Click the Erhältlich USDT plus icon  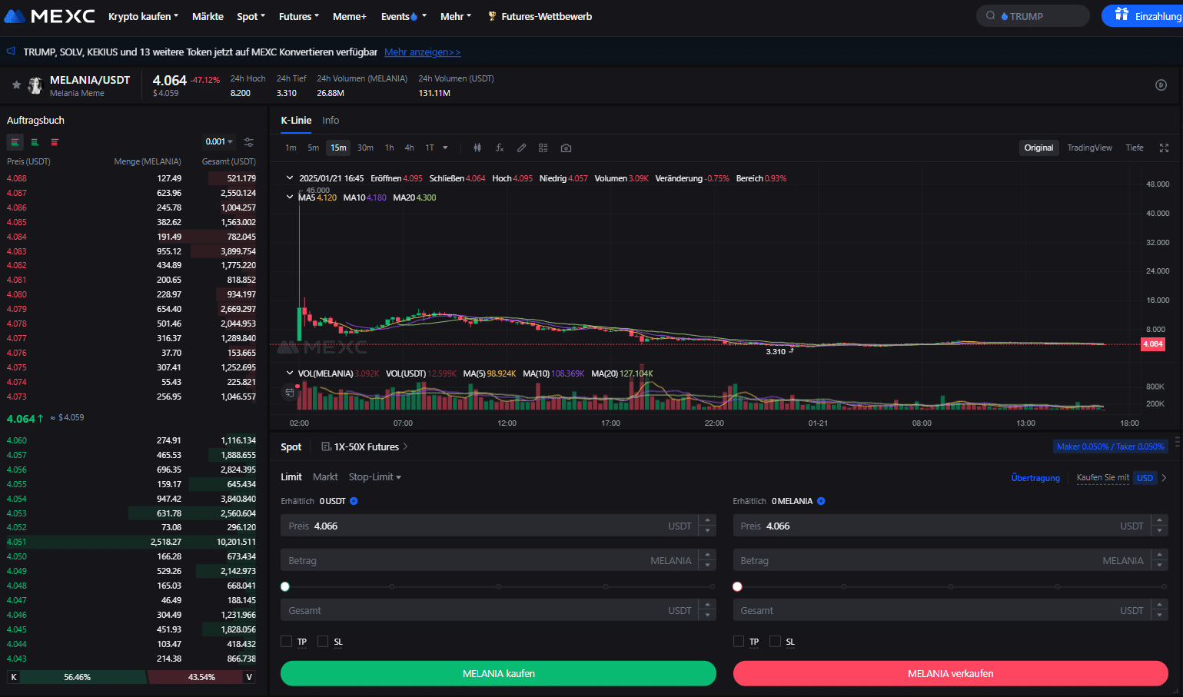(354, 501)
